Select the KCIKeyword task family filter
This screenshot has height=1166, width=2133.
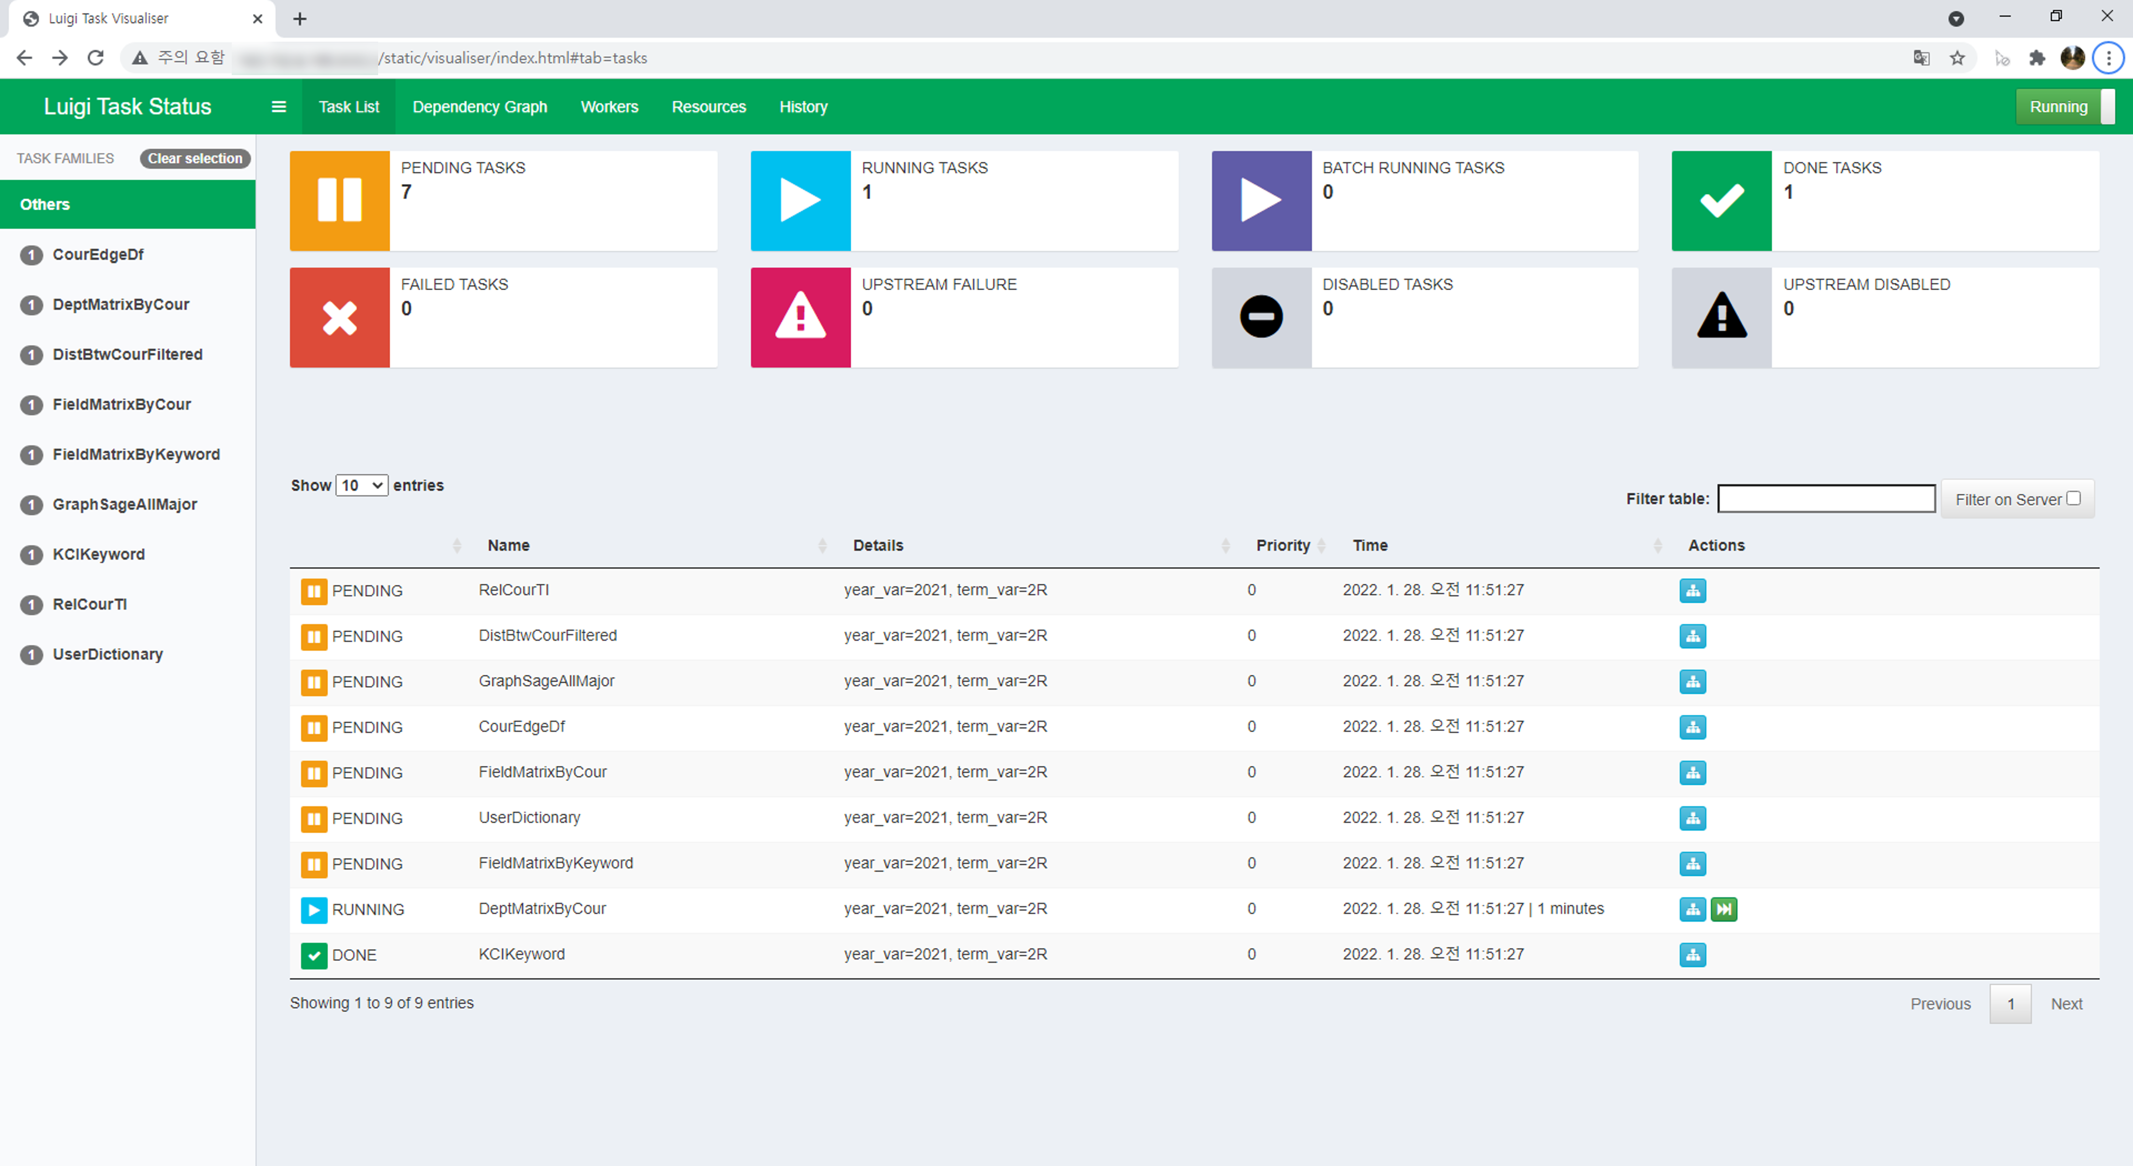(98, 555)
